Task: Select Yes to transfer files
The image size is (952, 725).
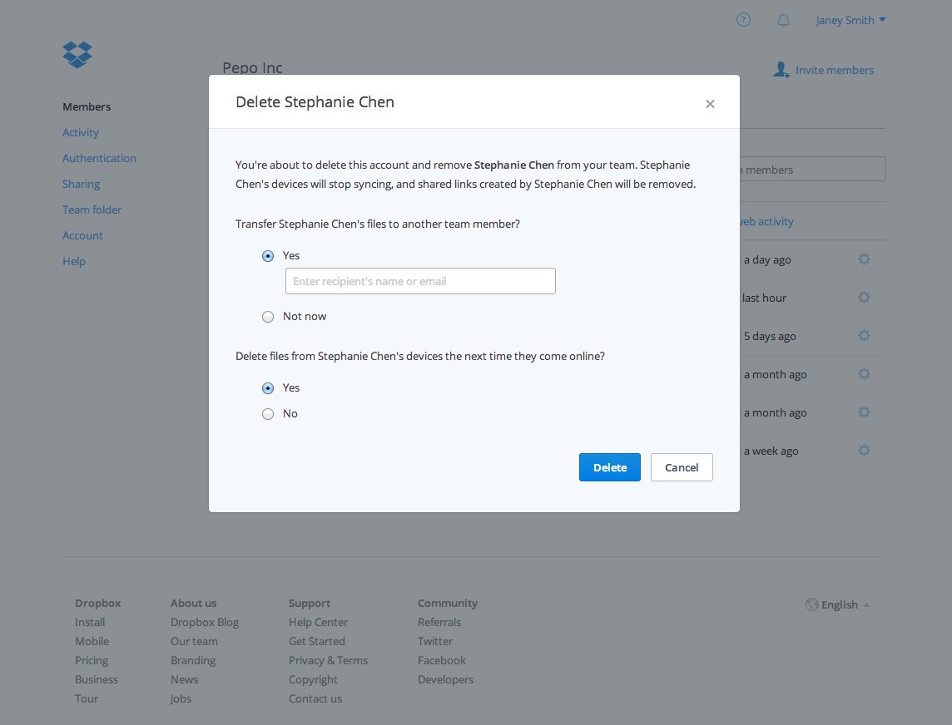Action: click(x=268, y=256)
